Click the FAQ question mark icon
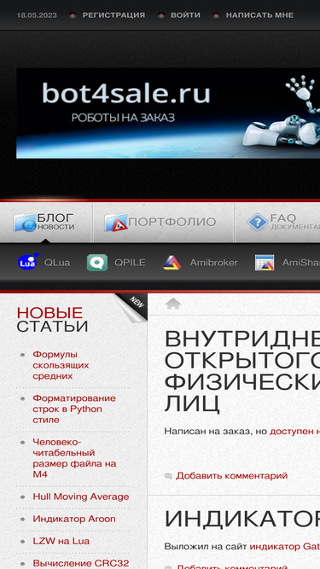 (258, 222)
